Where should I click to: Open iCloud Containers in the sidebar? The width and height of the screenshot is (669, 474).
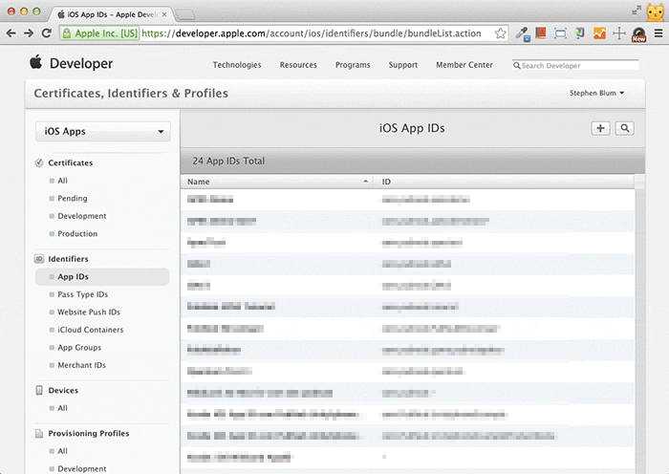[90, 330]
